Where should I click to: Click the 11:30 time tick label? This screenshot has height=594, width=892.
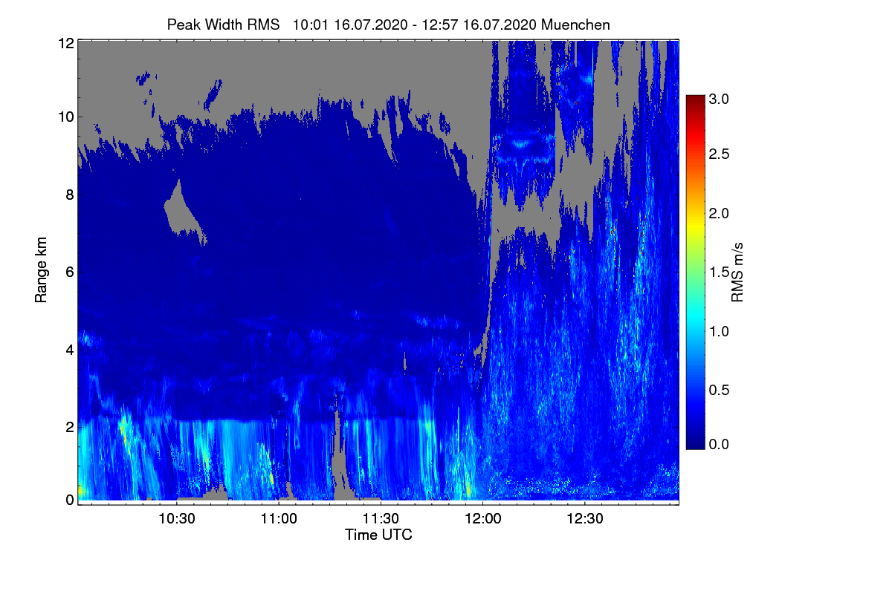pyautogui.click(x=381, y=519)
